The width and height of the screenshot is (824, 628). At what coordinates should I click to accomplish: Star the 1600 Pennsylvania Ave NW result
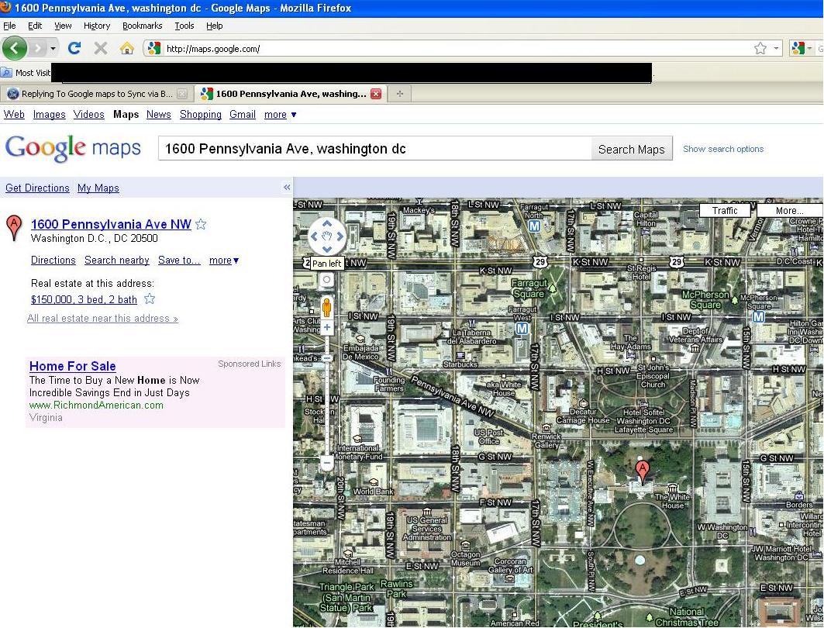coord(201,224)
